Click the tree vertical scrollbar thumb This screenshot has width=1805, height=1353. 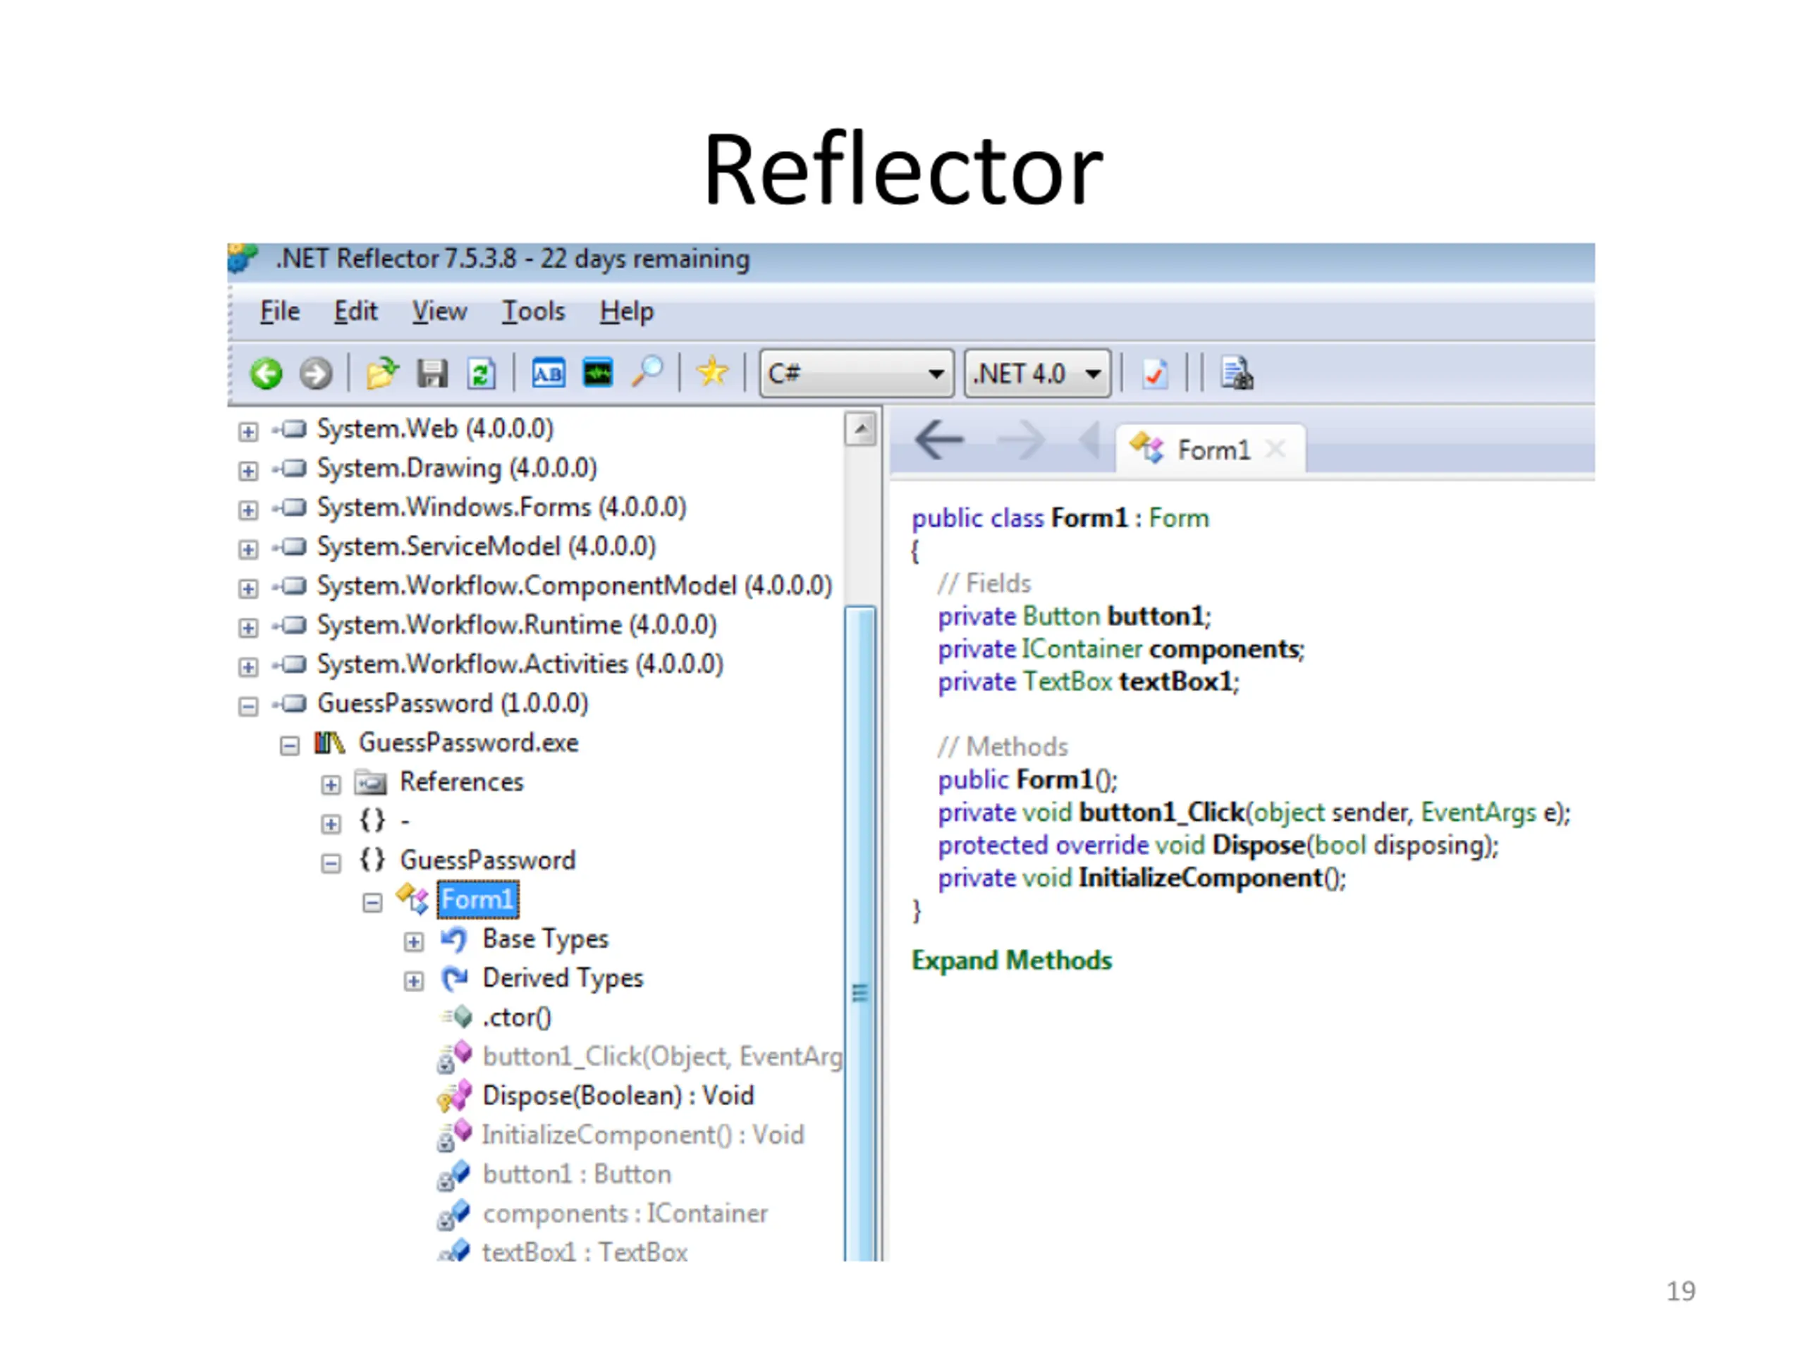click(x=861, y=933)
